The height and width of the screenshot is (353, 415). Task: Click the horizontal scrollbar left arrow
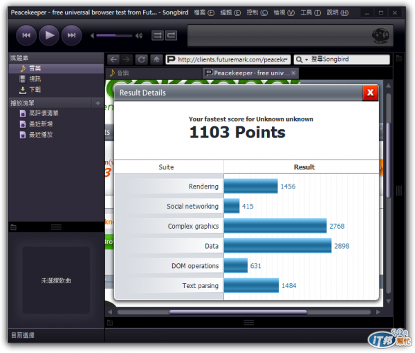pos(110,312)
